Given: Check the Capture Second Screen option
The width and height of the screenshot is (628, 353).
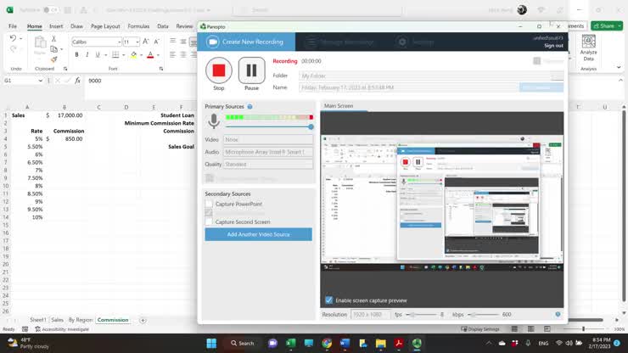Looking at the screenshot, I should pyautogui.click(x=209, y=222).
